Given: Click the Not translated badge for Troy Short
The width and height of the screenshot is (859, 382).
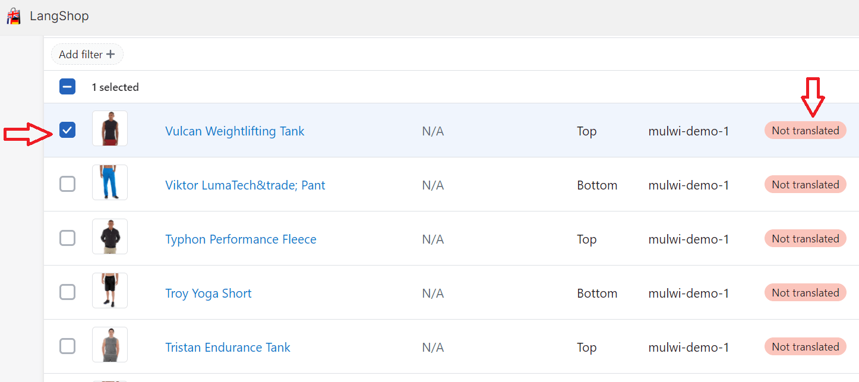Looking at the screenshot, I should (x=805, y=293).
